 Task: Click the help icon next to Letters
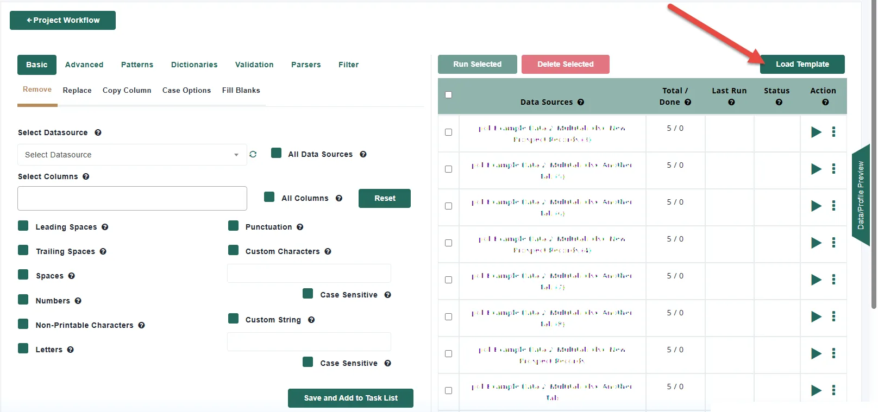[x=71, y=350]
